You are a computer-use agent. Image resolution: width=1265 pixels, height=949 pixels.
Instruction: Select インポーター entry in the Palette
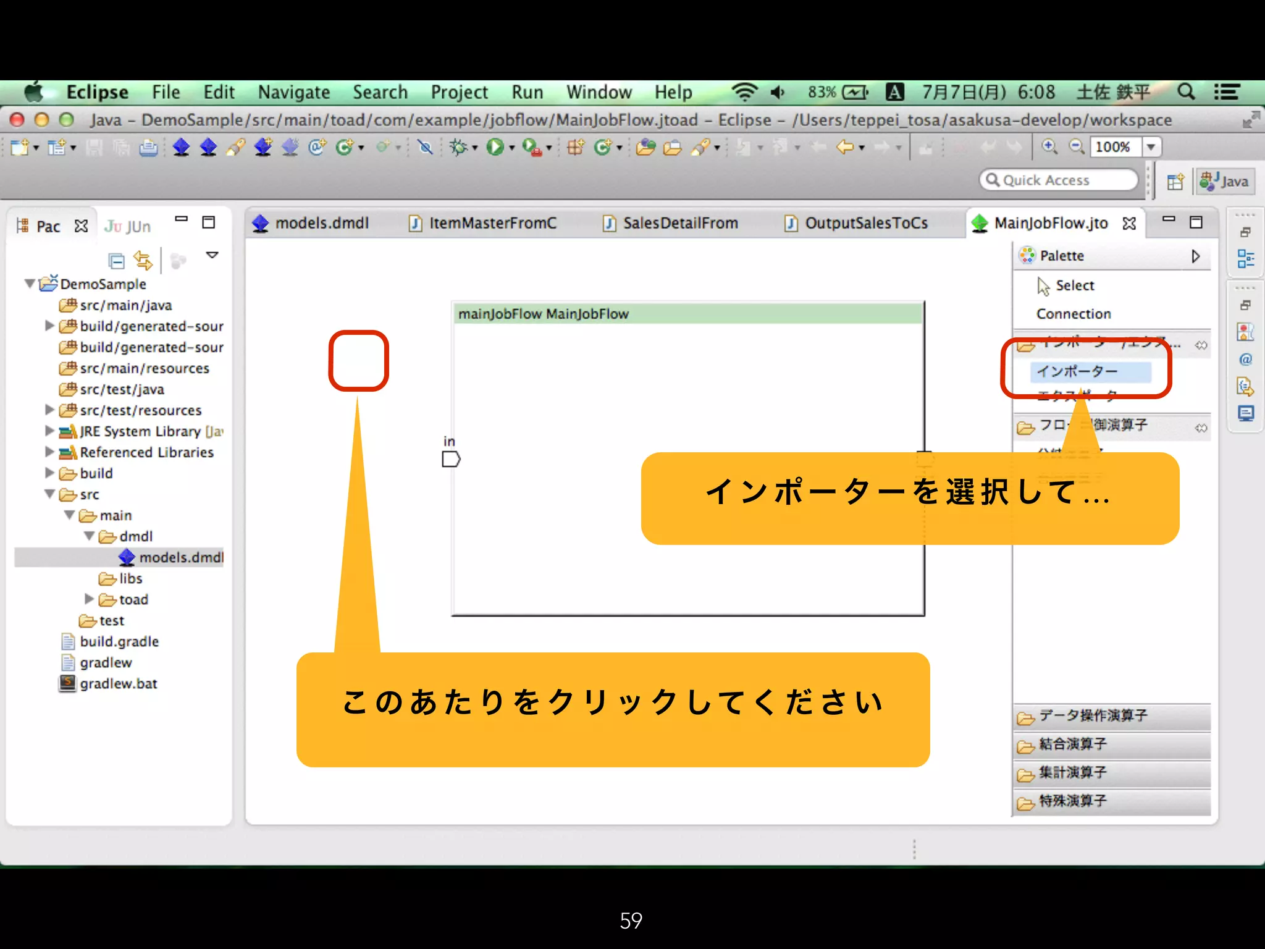(1078, 371)
